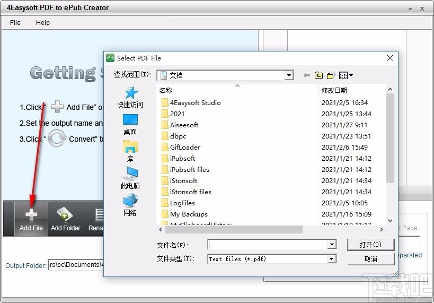Click in the 文件名 input field
The height and width of the screenshot is (303, 434).
(268, 245)
